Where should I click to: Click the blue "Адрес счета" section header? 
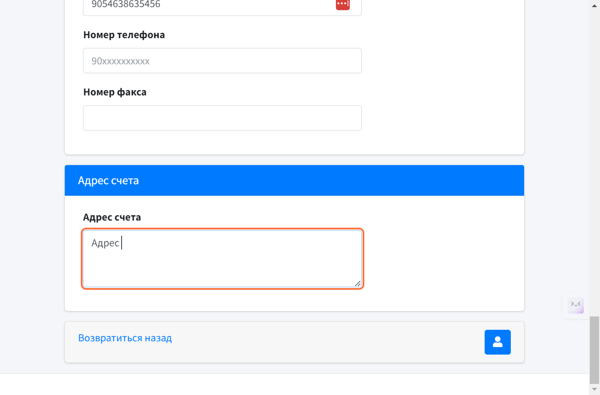point(294,181)
